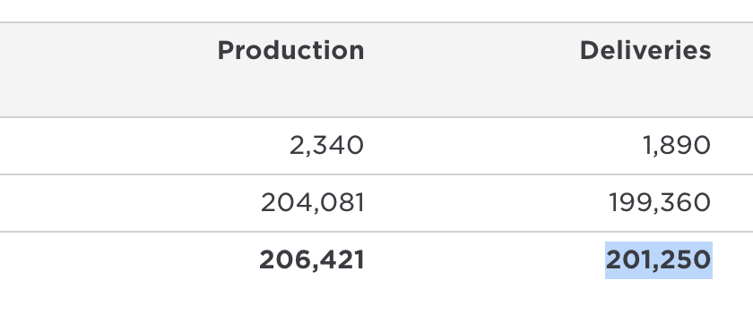Click the 204,081 production cell

click(313, 202)
